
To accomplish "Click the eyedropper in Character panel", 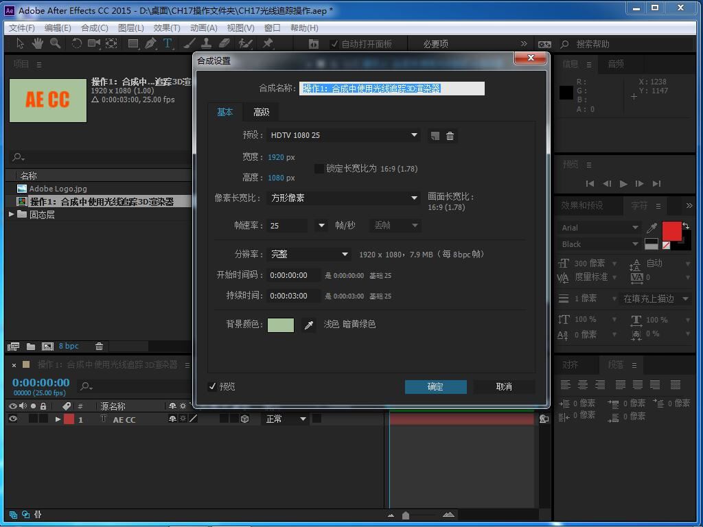I will (652, 228).
